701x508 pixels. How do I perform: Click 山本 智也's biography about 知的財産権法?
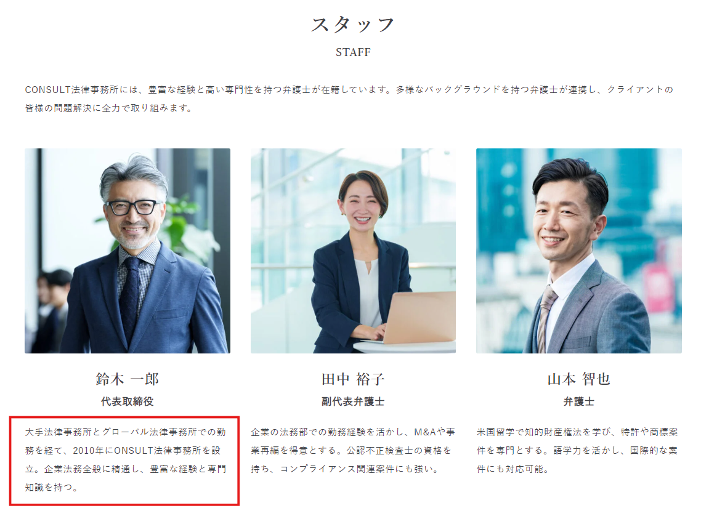577,450
